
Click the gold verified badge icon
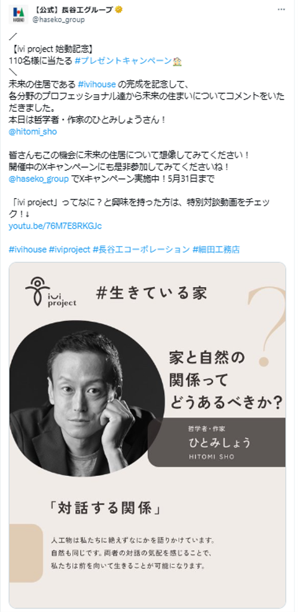(x=119, y=10)
